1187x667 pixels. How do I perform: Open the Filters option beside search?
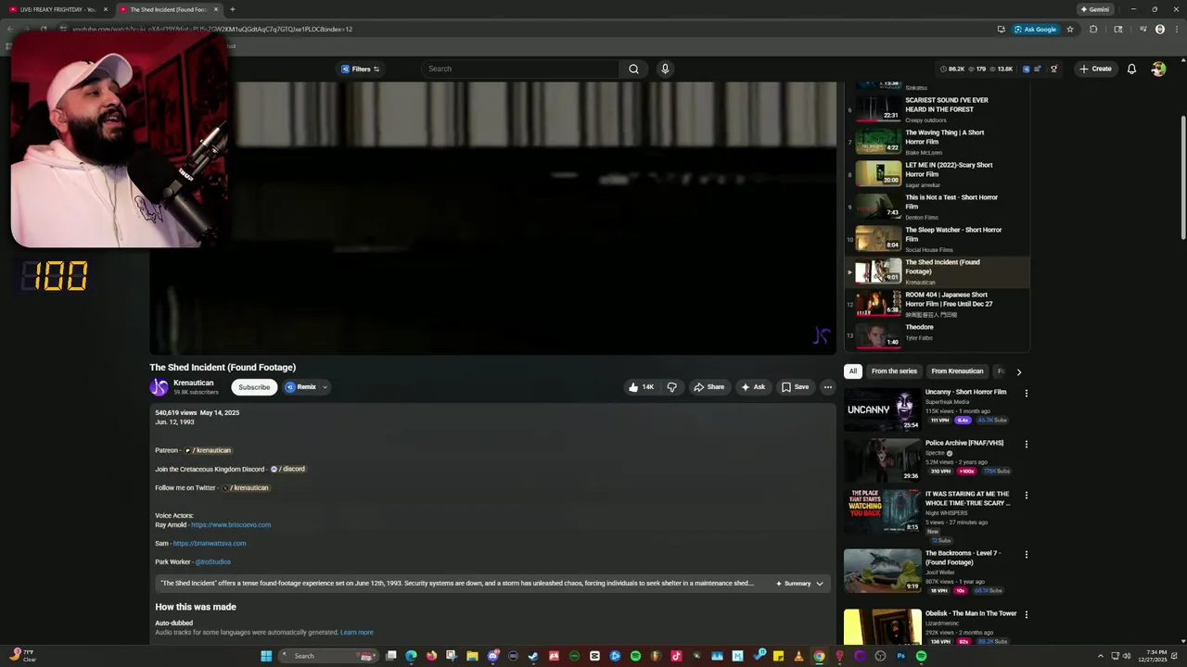point(360,69)
